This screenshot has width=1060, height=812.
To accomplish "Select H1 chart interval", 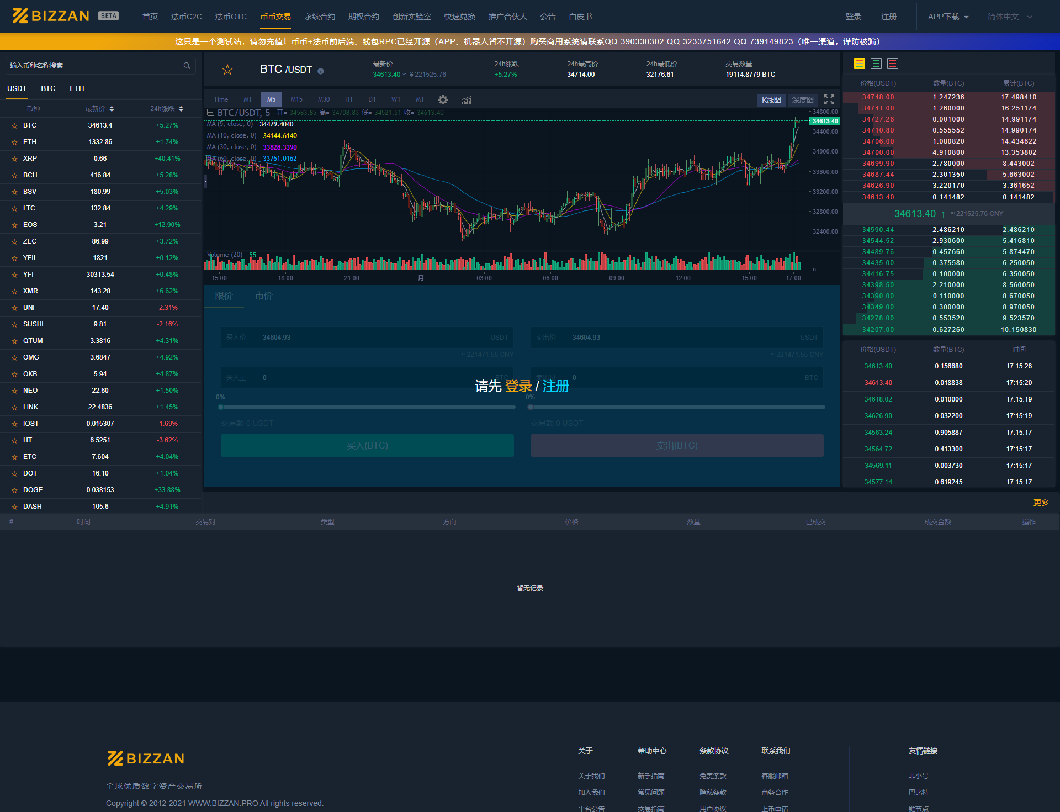I will coord(348,99).
